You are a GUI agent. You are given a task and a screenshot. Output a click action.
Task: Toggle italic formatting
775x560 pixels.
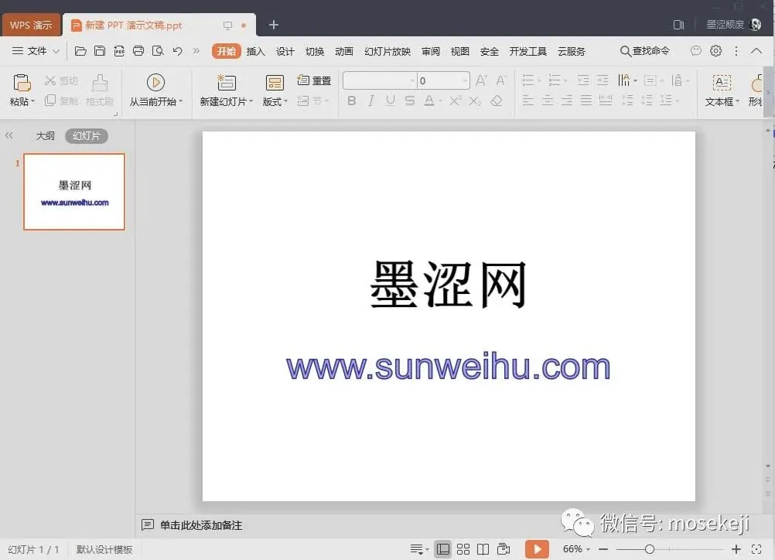[370, 101]
